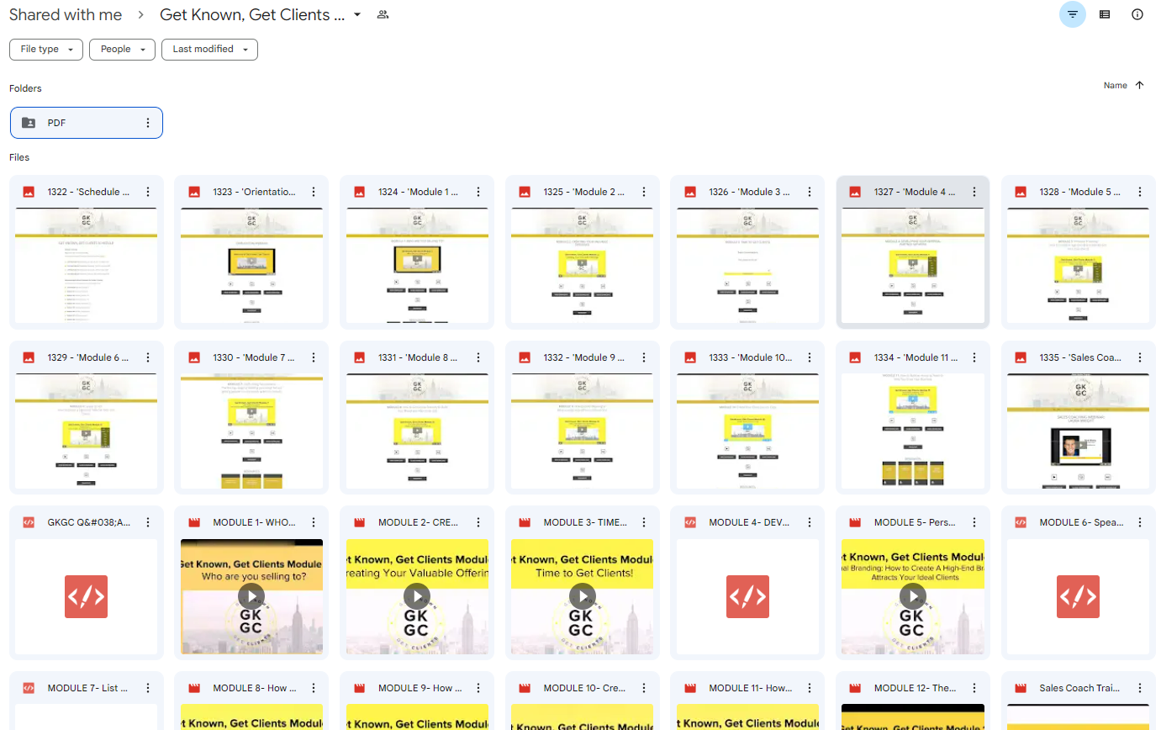This screenshot has height=730, width=1161.
Task: Select file name 'MODULE 11- How...'
Action: [750, 689]
